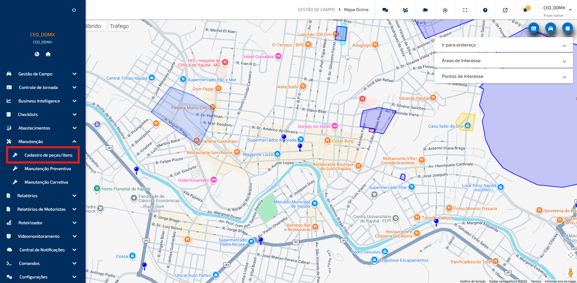Image resolution: width=577 pixels, height=283 pixels.
Task: Click the map camera controls button
Action: [571, 255]
